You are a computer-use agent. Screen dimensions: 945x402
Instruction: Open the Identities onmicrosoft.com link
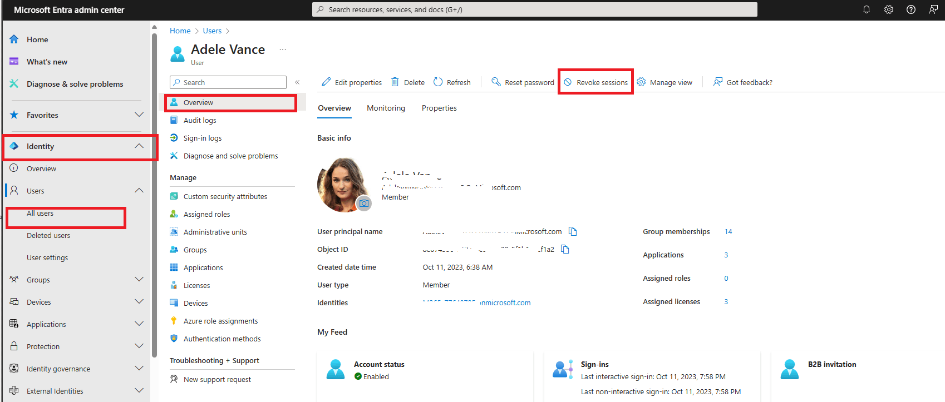(477, 302)
